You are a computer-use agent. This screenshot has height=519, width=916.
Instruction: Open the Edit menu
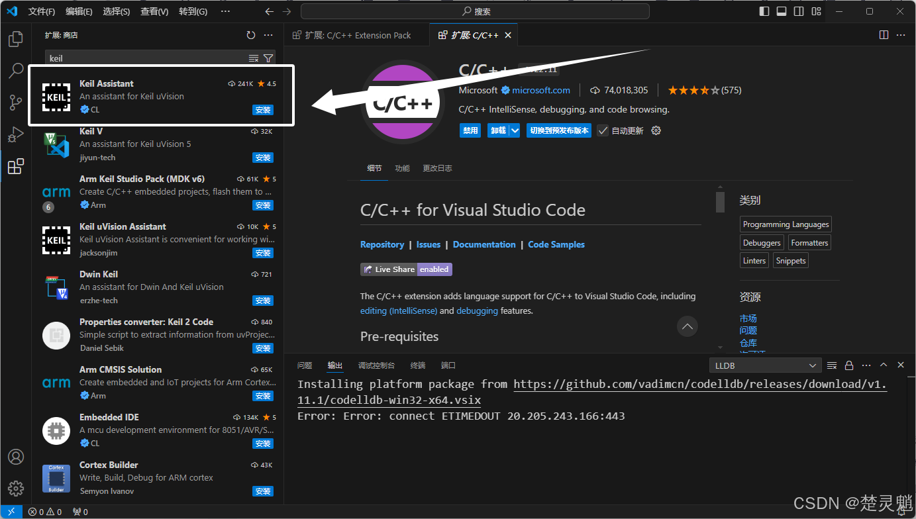click(79, 11)
